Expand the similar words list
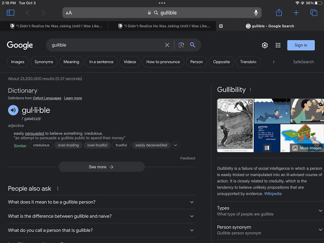Image resolution: width=324 pixels, height=243 pixels. click(x=175, y=145)
